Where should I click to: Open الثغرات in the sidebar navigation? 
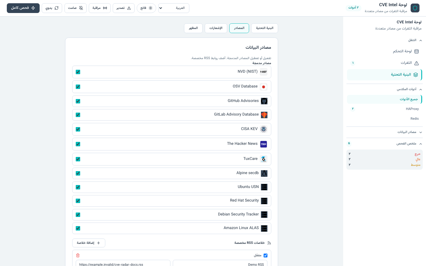coord(385,63)
